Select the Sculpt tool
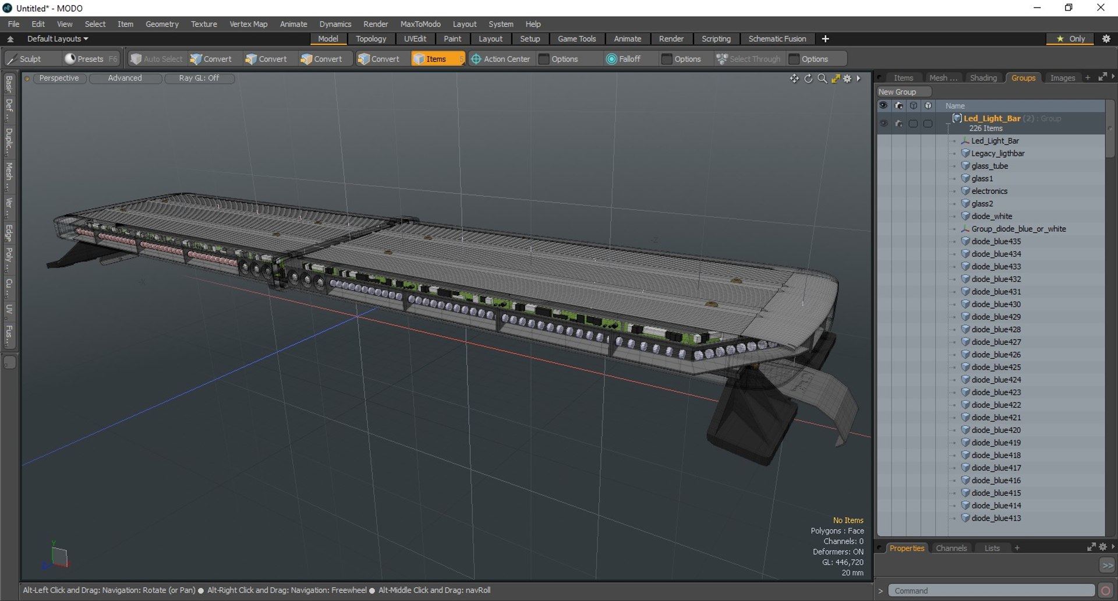1118x601 pixels. 24,59
